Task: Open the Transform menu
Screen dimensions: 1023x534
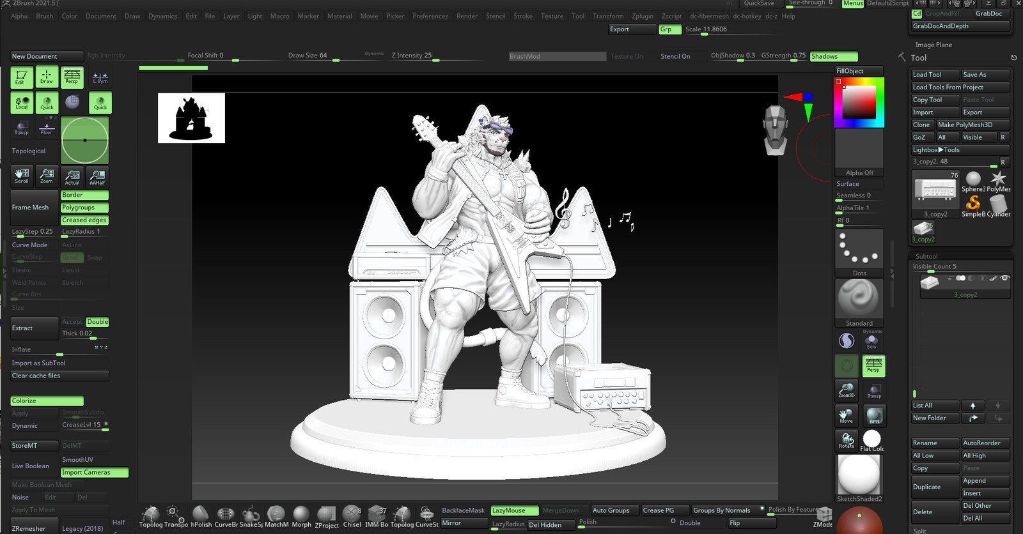Action: [608, 16]
